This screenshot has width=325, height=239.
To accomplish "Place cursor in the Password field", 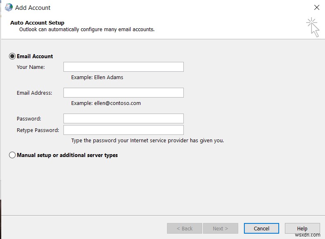I will tap(123, 118).
